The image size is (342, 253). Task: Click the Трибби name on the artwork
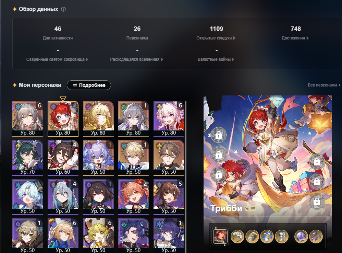click(227, 209)
